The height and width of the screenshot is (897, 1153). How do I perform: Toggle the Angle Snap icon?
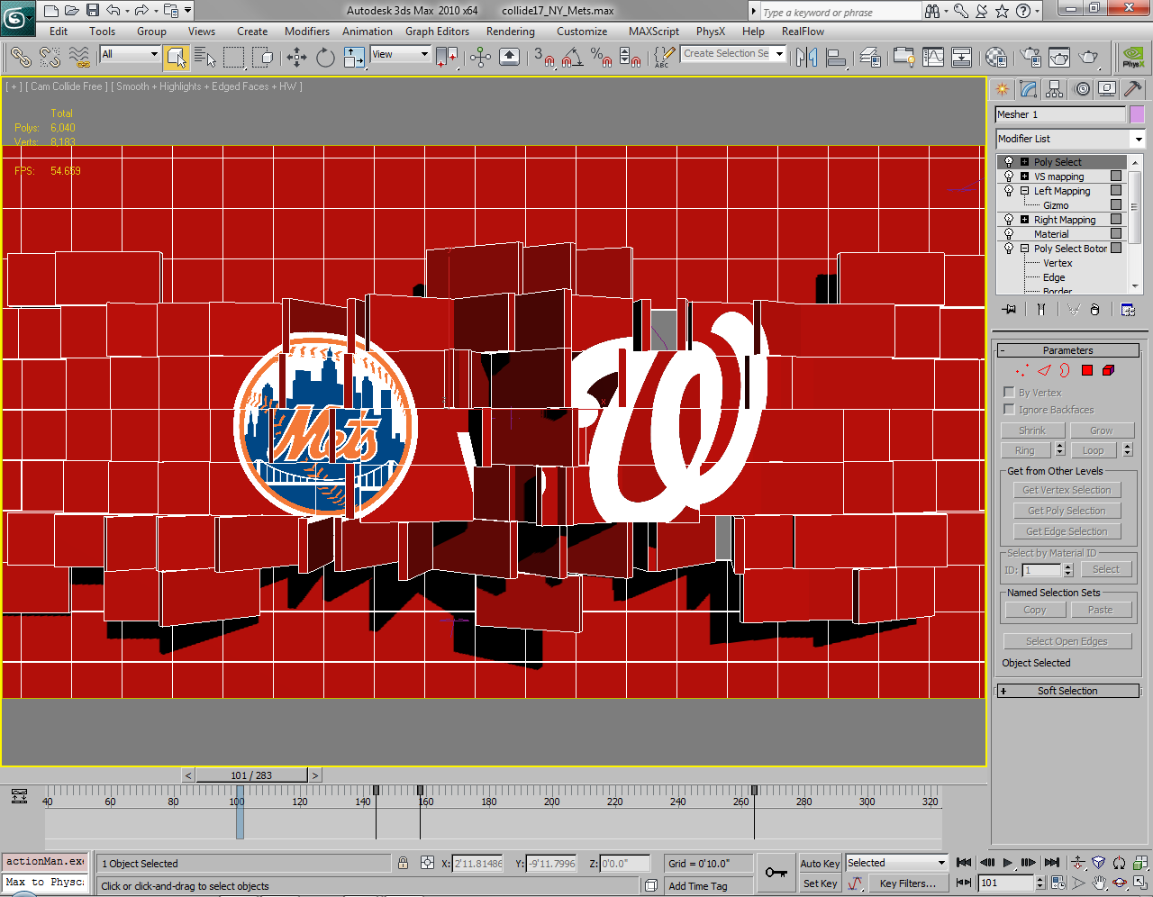[572, 57]
